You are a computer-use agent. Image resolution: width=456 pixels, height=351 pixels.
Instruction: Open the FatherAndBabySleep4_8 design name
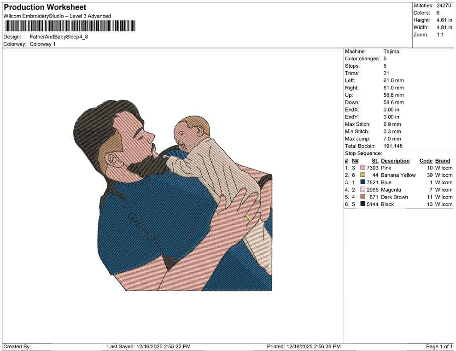(x=60, y=36)
